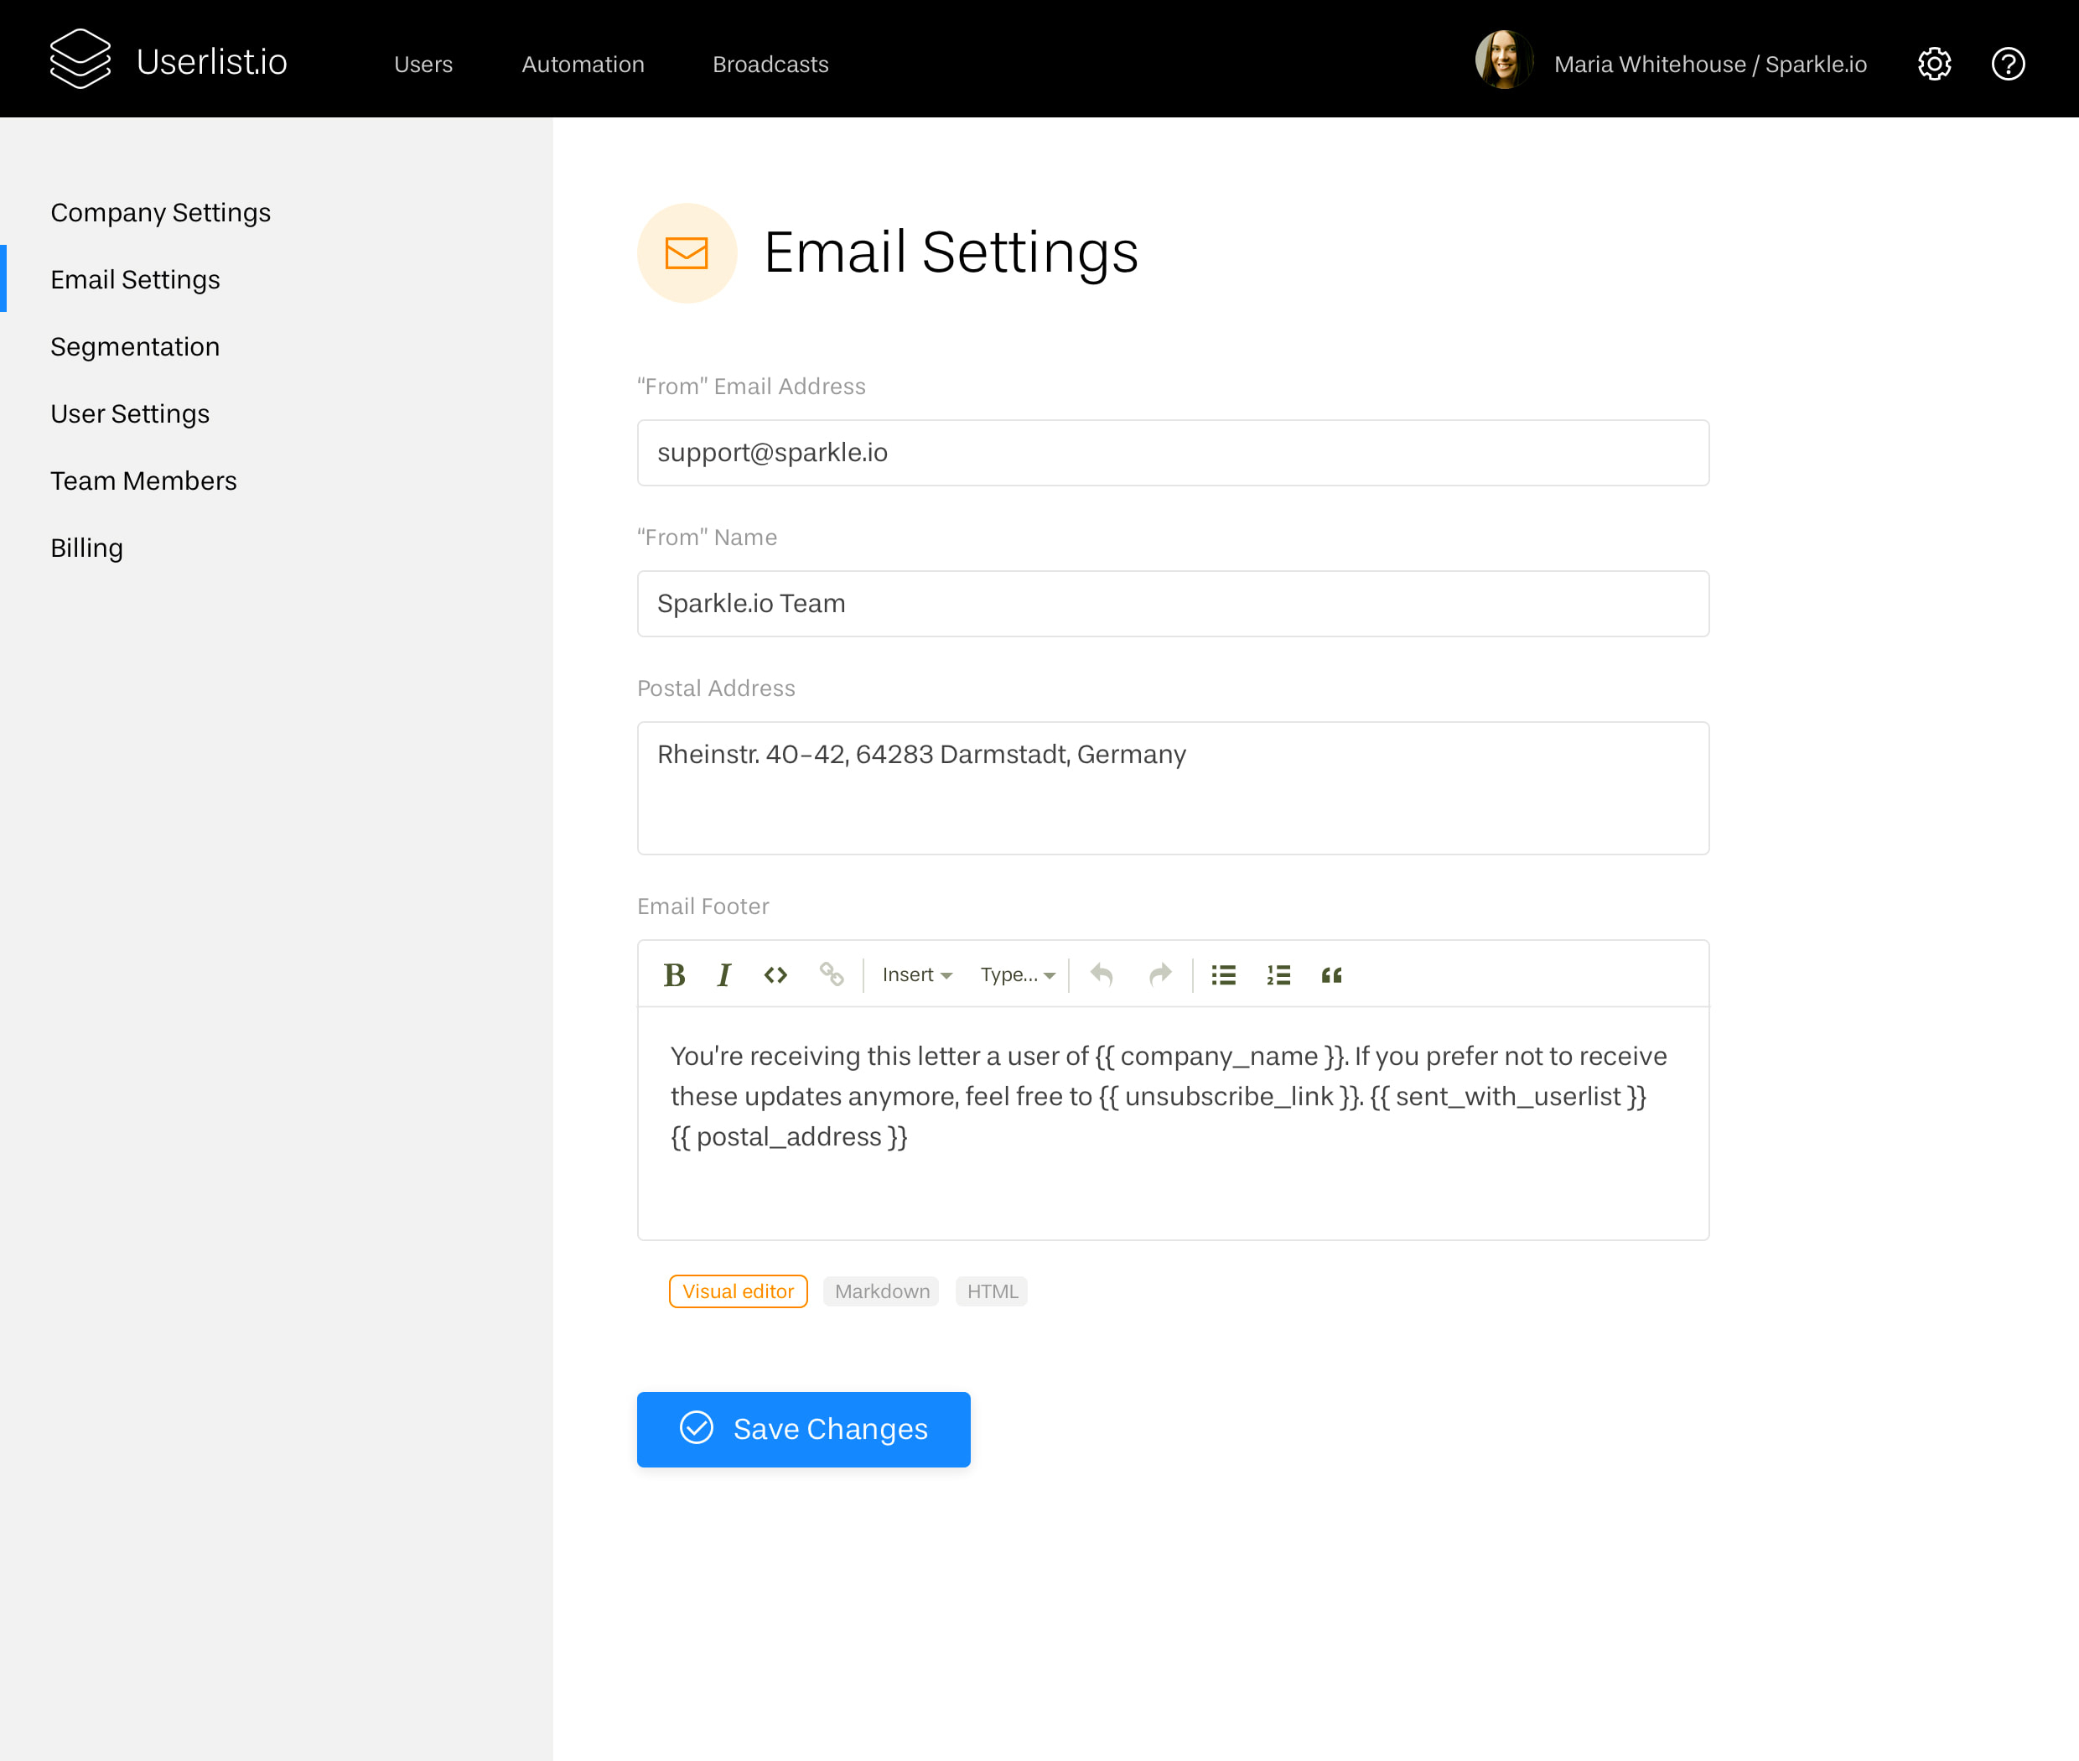The image size is (2079, 1761).
Task: Switch the footer editor to Markdown mode
Action: tap(880, 1291)
